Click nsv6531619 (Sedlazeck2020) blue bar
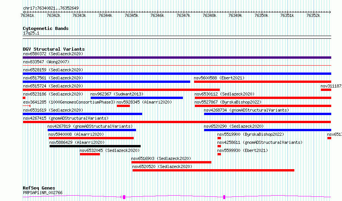Image resolution: width=342 pixels, height=201 pixels. click(83, 114)
